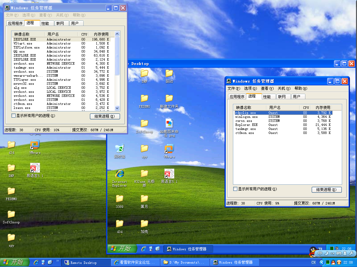Image resolution: width=357 pixels, height=267 pixels.
Task: Open the QQ截图未命名.png file icon
Action: click(169, 127)
